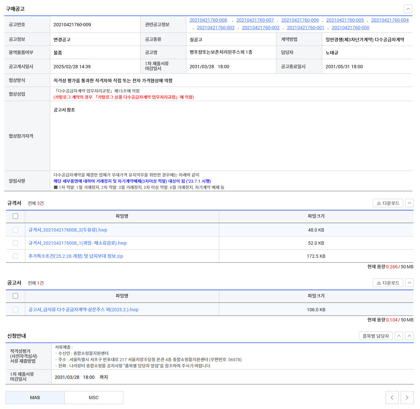The image size is (420, 409).
Task: Collapse the 구매공고 section
Action: [x=408, y=9]
